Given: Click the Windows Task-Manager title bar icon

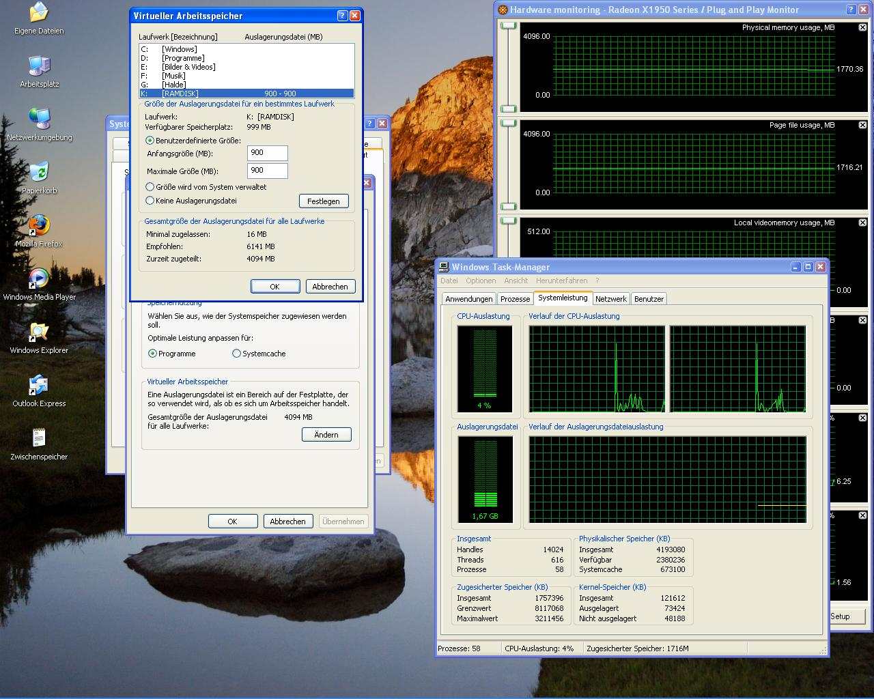Looking at the screenshot, I should [x=444, y=267].
